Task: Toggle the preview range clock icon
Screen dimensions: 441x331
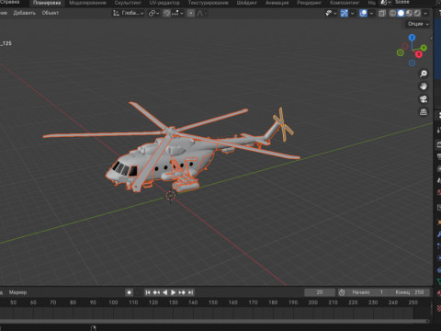Action: [342, 292]
